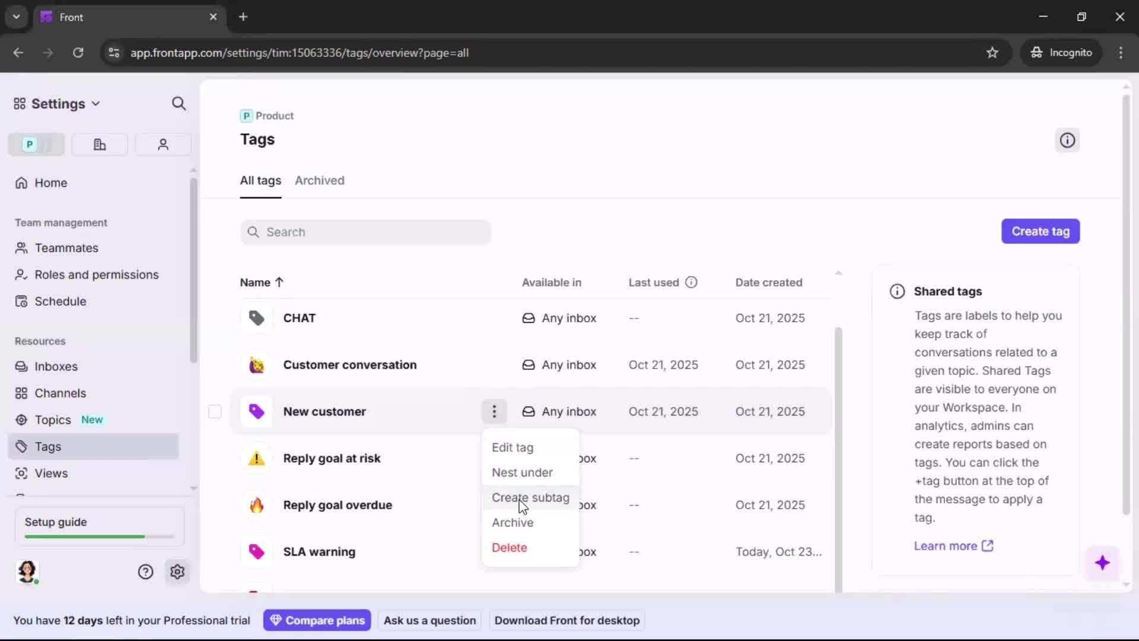Open the Shared tags info tooltip
This screenshot has width=1139, height=641.
tap(896, 291)
